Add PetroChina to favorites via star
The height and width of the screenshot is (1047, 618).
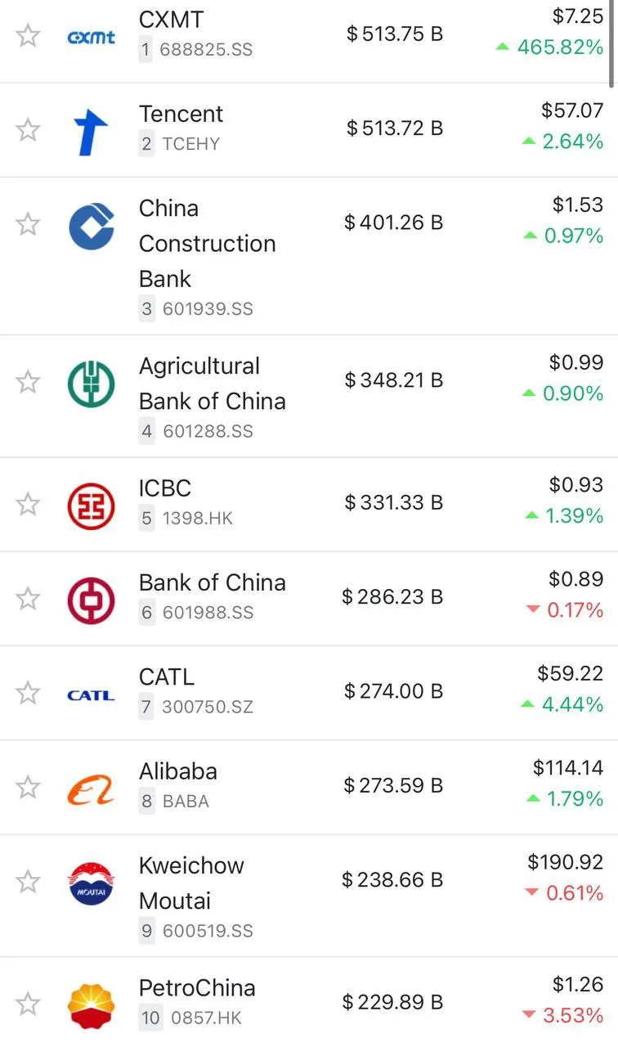tap(29, 1003)
